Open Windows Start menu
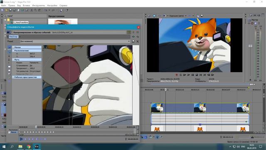The image size is (266, 150). 4,146
